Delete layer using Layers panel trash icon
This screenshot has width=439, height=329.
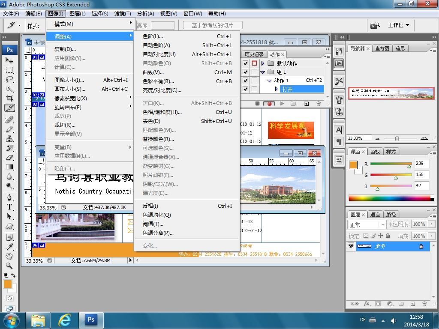(424, 304)
